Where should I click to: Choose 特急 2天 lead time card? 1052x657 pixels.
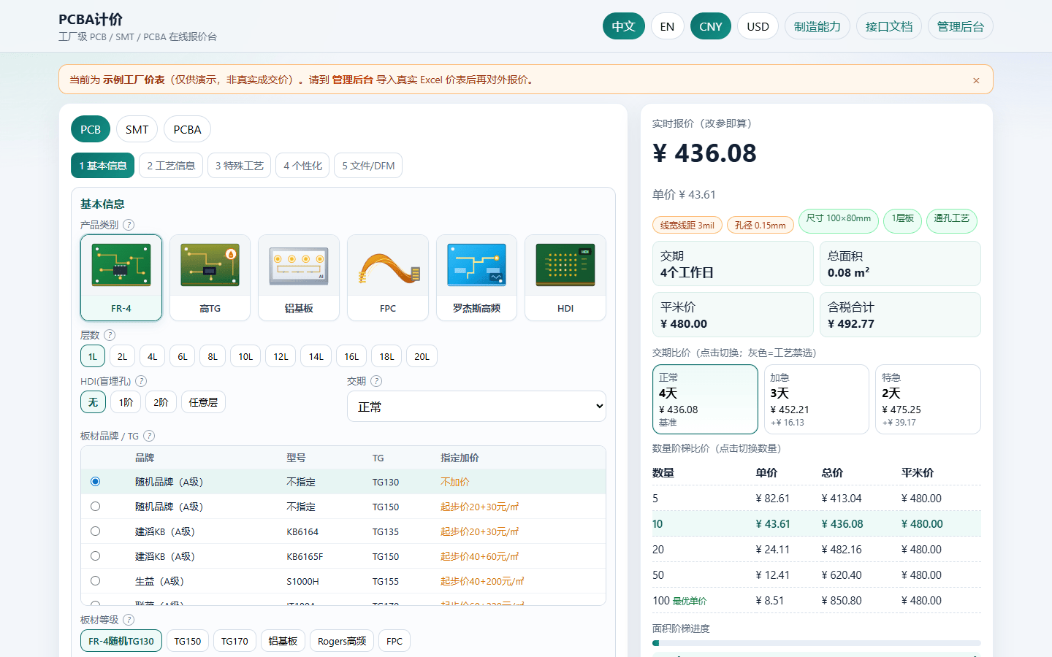[x=928, y=399]
